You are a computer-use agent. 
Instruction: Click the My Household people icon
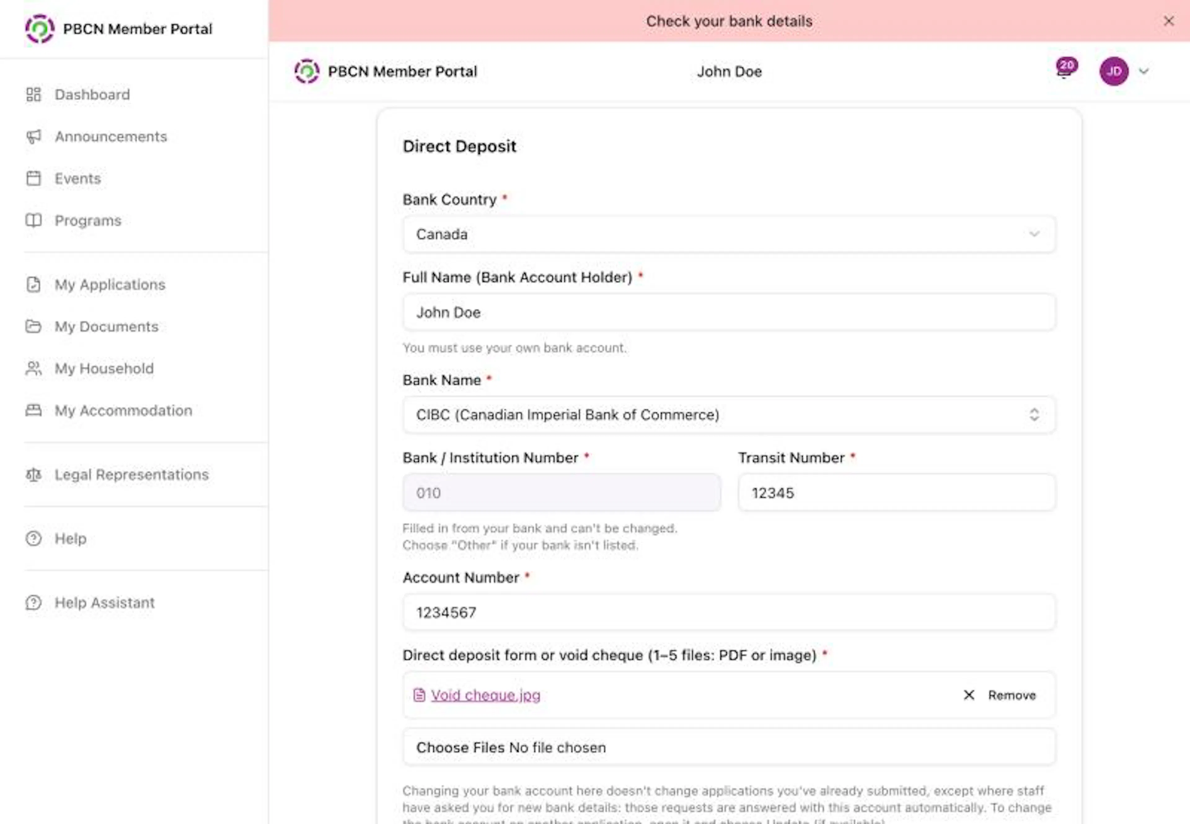click(33, 368)
